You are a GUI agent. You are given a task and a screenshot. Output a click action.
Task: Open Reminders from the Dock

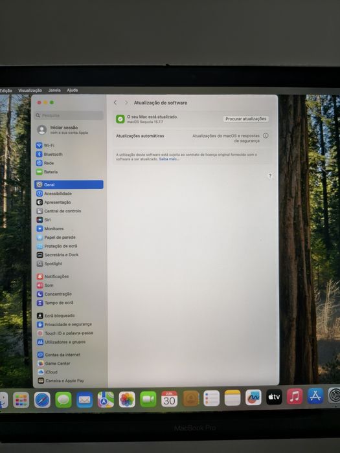coord(212,398)
